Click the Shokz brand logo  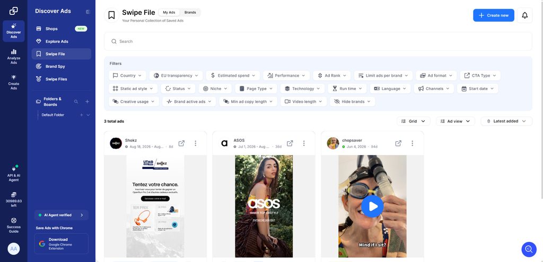pyautogui.click(x=116, y=143)
